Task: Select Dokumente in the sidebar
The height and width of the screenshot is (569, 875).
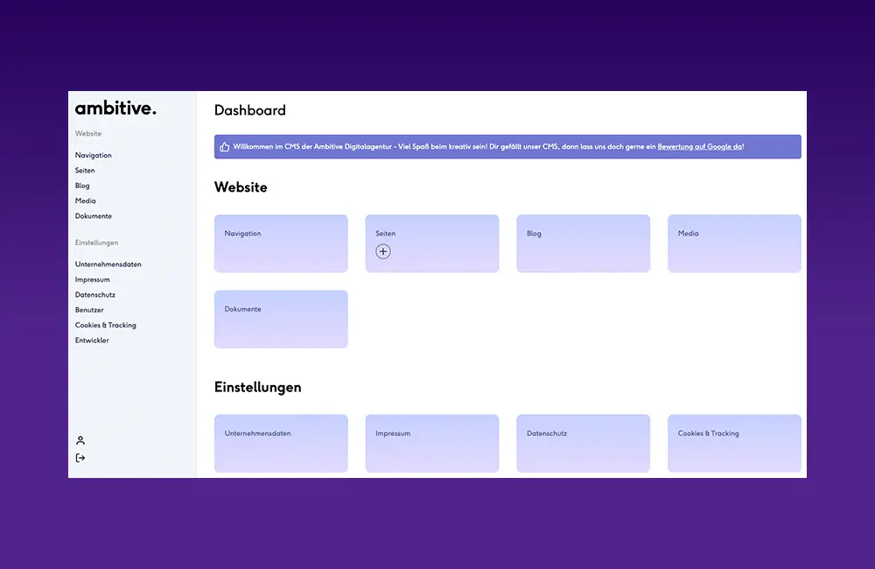Action: pyautogui.click(x=94, y=216)
